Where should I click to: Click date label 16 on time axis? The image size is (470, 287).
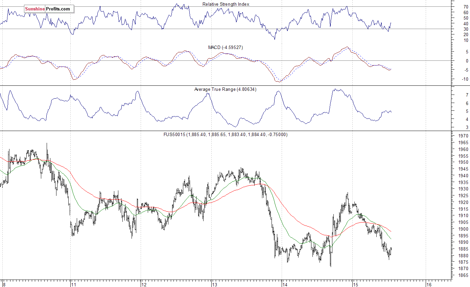point(429,284)
